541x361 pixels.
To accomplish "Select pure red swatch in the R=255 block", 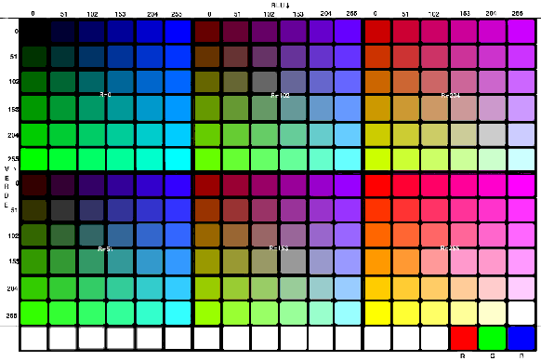I will point(377,185).
